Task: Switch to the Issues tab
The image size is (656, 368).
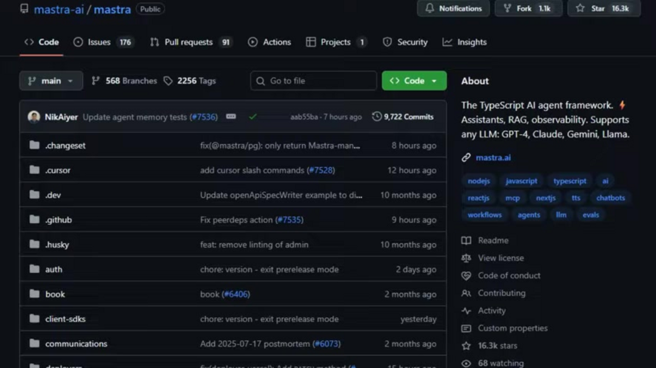Action: (99, 42)
